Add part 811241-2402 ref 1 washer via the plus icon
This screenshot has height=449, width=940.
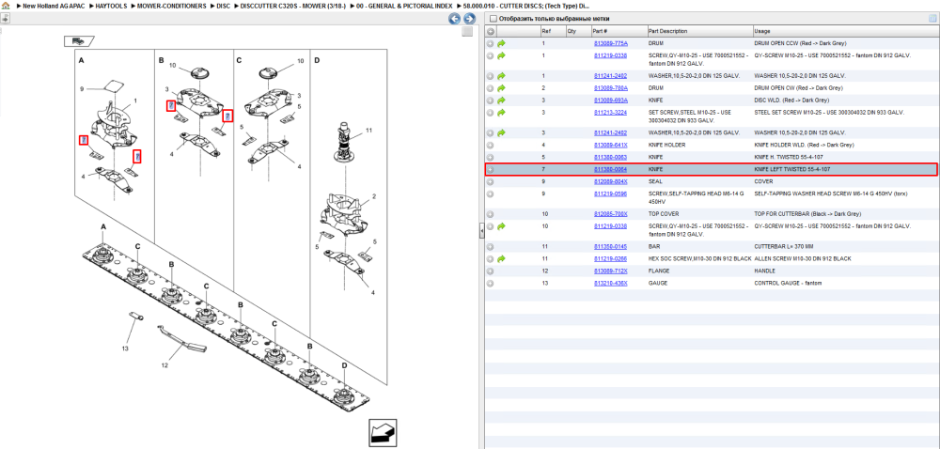click(x=491, y=76)
